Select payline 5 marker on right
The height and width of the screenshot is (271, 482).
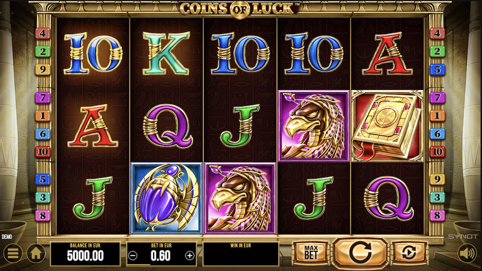click(x=437, y=69)
